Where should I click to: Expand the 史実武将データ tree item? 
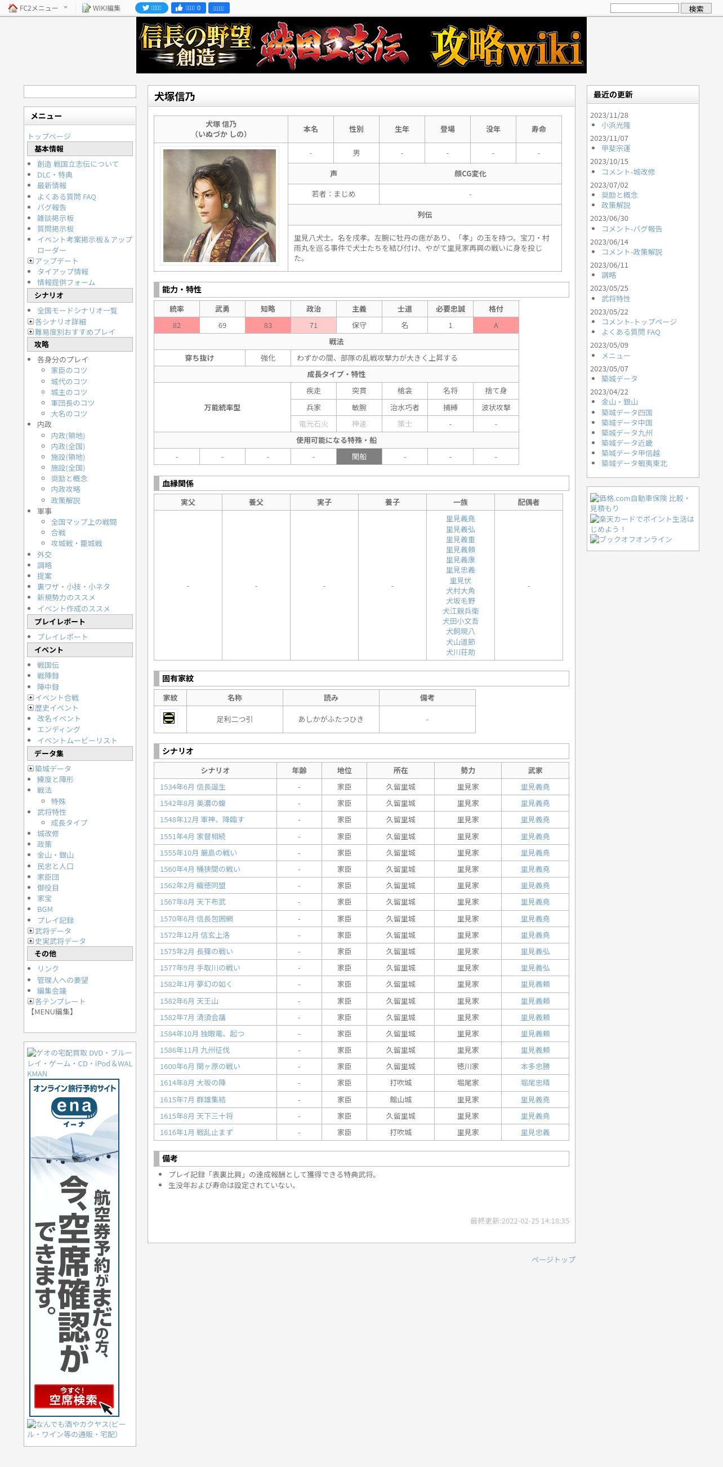pos(31,941)
